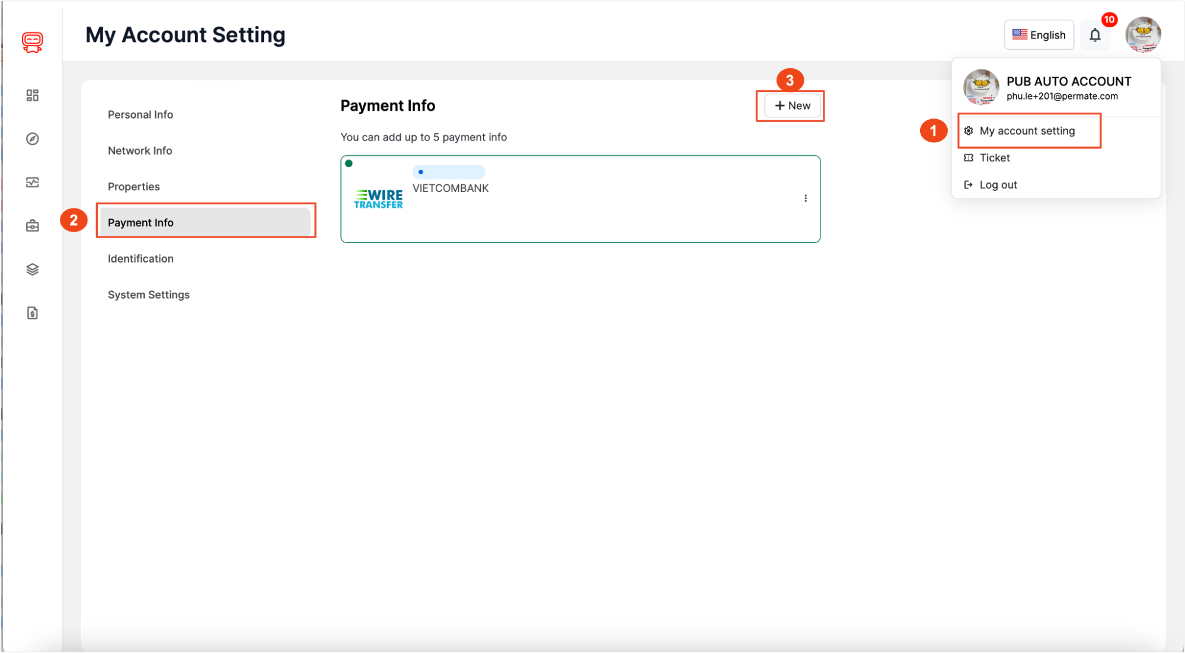Open the dashboard grid icon in sidebar
This screenshot has width=1185, height=653.
(x=32, y=95)
